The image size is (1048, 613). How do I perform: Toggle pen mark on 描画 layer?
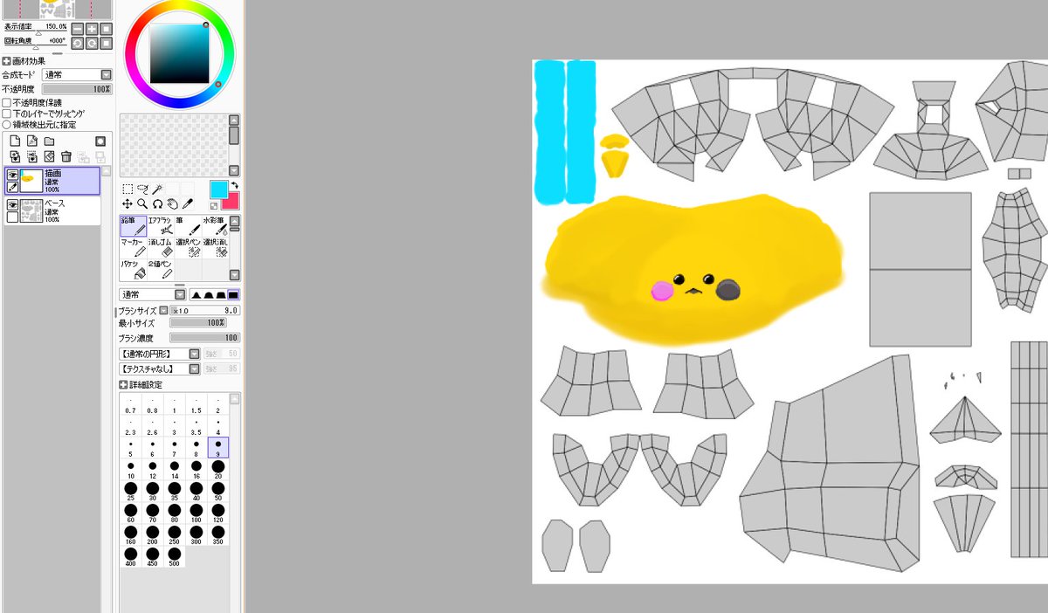pyautogui.click(x=12, y=187)
